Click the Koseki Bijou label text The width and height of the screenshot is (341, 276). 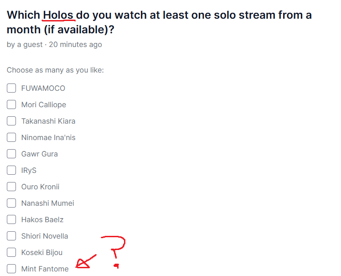tap(42, 252)
